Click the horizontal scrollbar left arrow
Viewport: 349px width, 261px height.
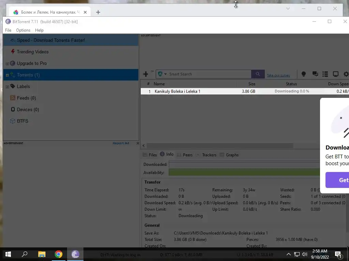(x=143, y=145)
